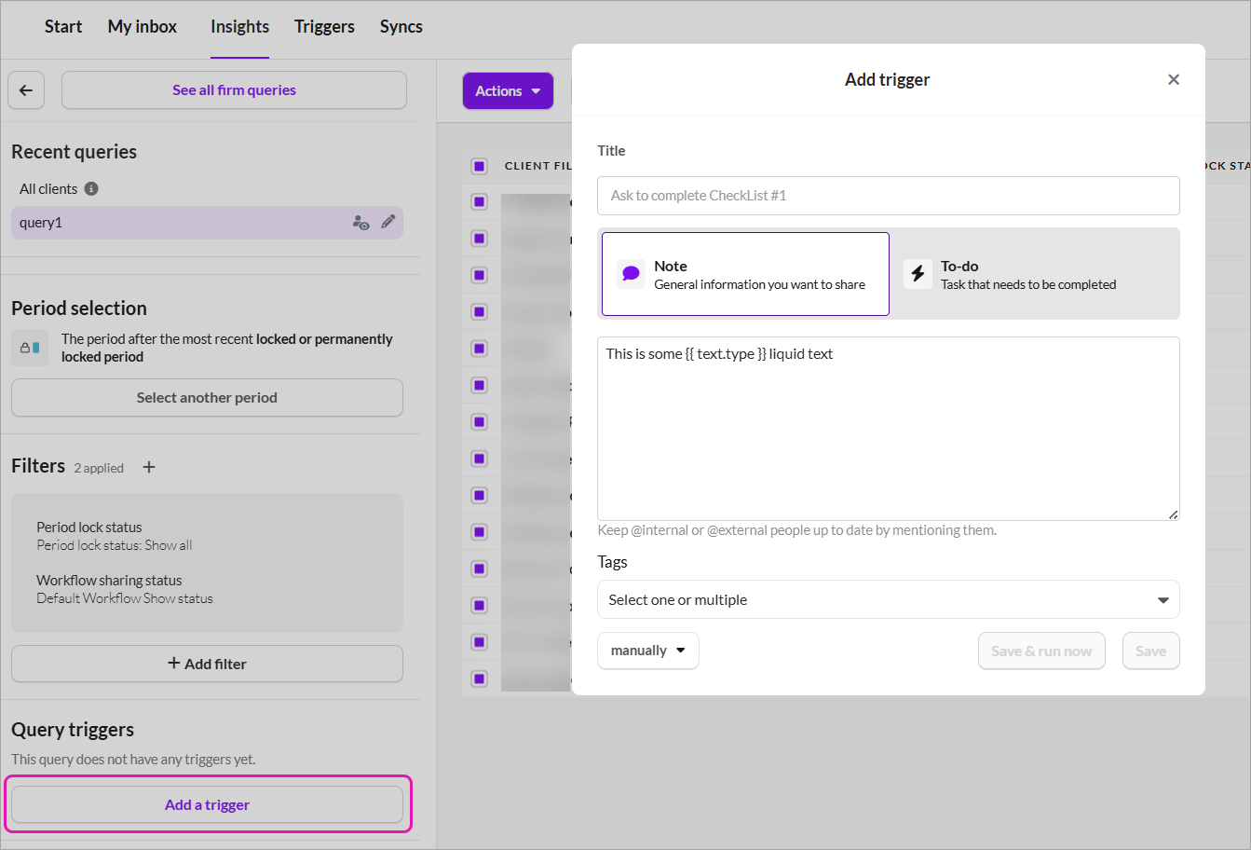Toggle the first row checkbox in the table

click(480, 201)
